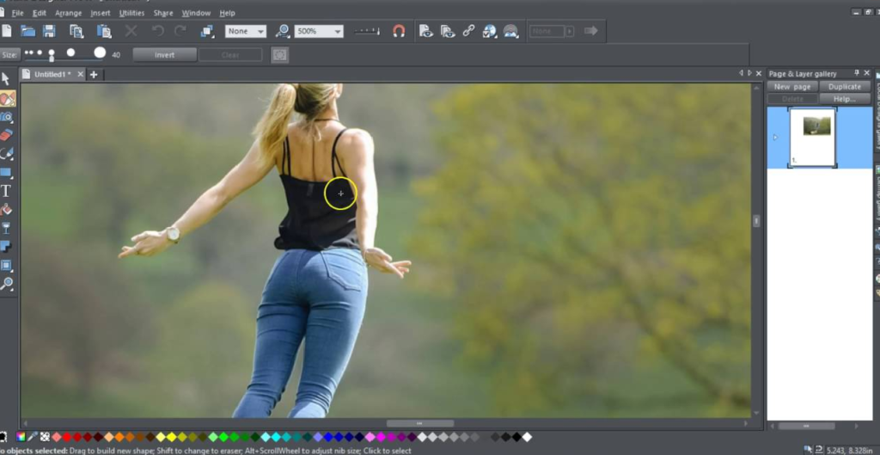Click the Duplicate page button

(x=845, y=87)
